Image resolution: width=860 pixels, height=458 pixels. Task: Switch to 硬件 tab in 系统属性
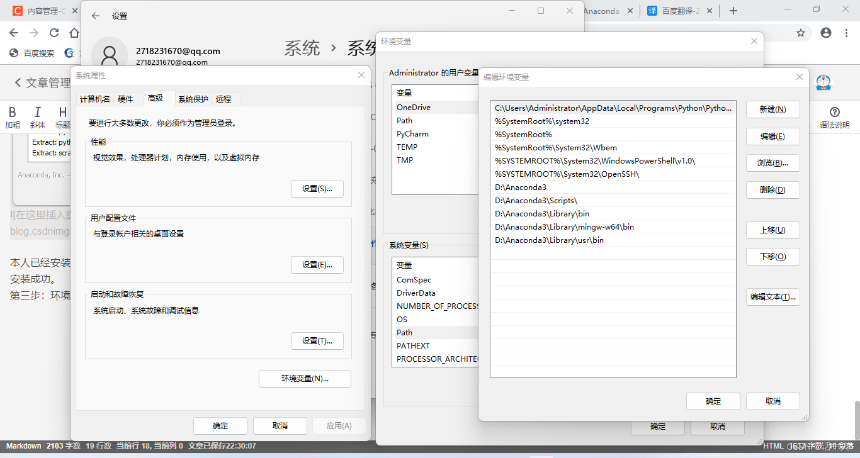coord(126,99)
